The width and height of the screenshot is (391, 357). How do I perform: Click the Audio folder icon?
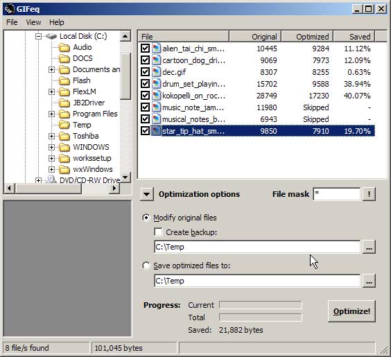pyautogui.click(x=64, y=47)
